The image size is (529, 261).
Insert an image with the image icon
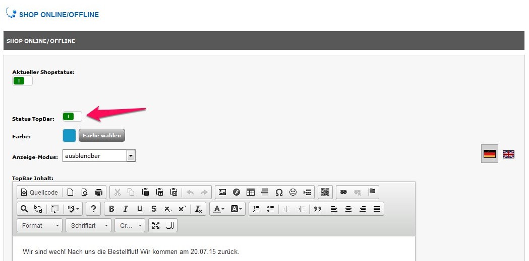(222, 192)
